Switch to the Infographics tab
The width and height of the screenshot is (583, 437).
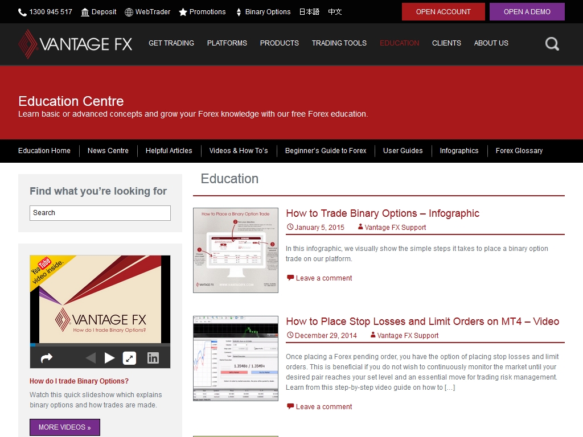[x=458, y=151]
